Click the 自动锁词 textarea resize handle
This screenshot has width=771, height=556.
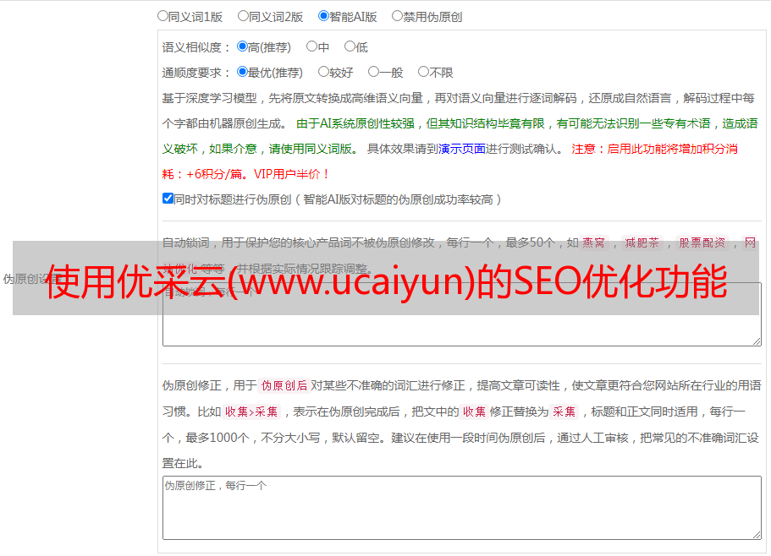[757, 341]
